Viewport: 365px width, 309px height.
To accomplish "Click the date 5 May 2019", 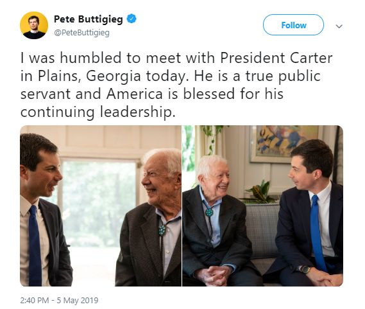I will tap(78, 300).
